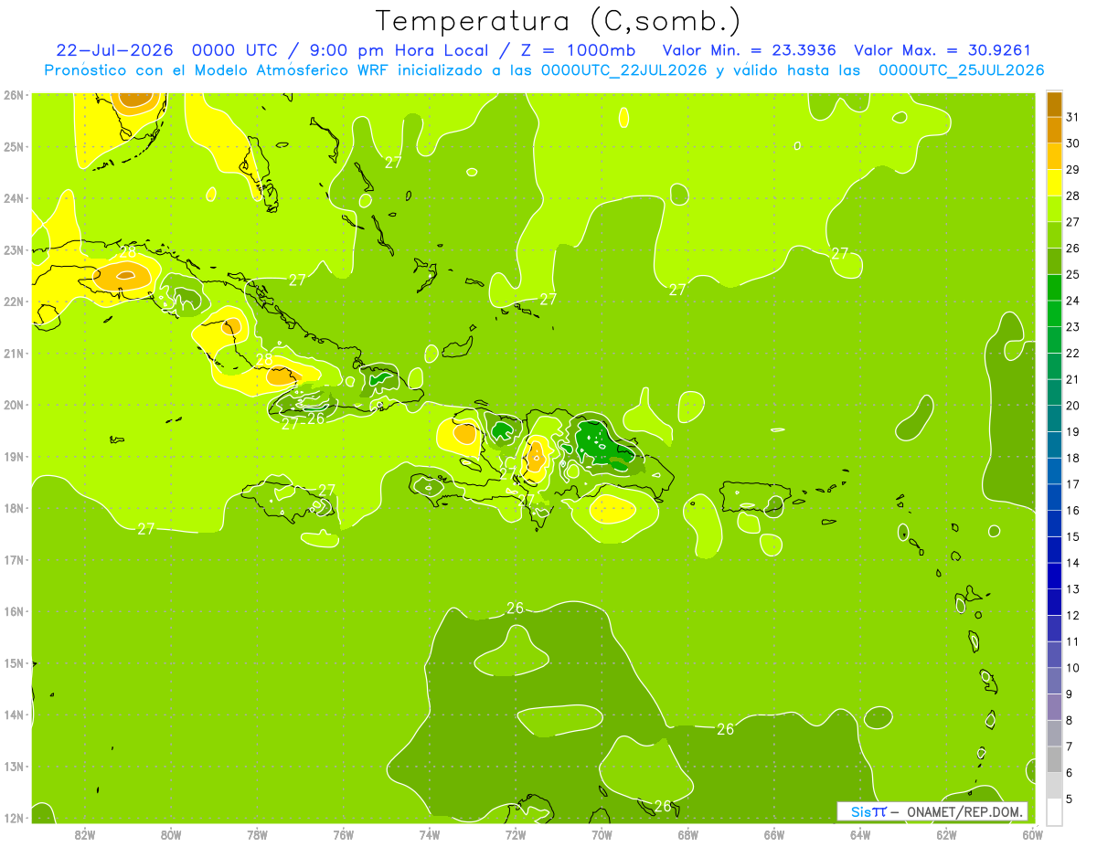Click the '62W' longitude axis label
Viewport: 1097px width, 847px height.
point(946,835)
